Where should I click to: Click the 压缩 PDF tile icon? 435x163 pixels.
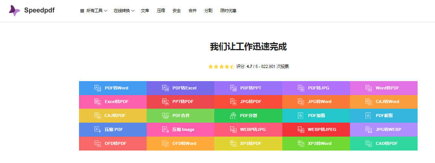98,129
